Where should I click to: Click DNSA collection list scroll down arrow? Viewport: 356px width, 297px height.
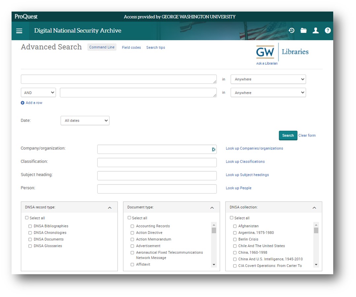click(316, 265)
